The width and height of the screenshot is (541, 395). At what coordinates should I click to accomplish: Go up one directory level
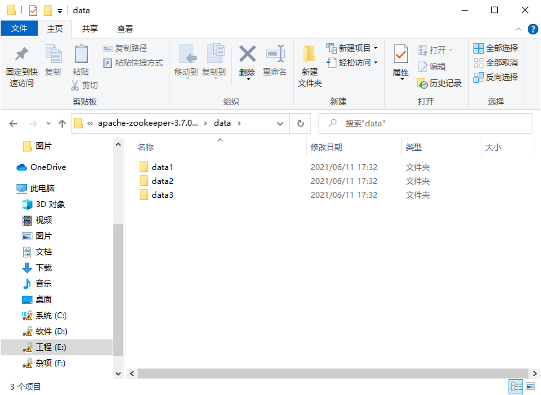[62, 123]
